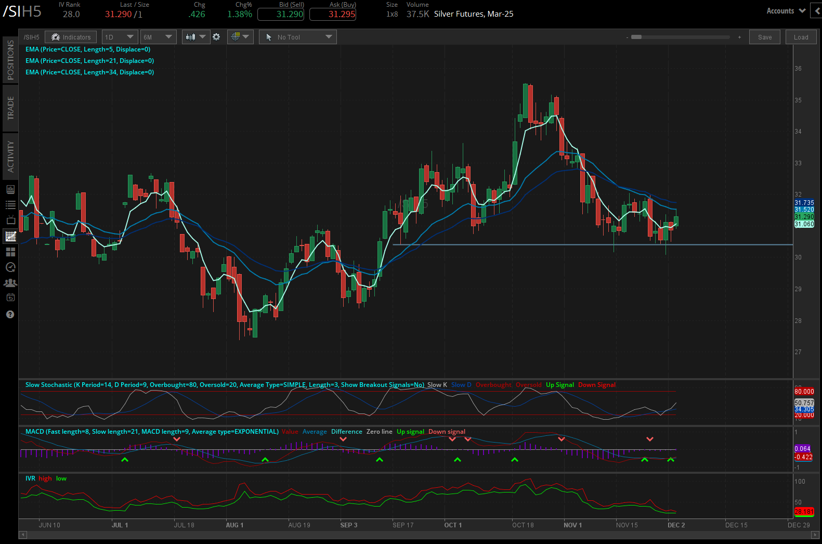This screenshot has width=822, height=544.
Task: Click the /SIH5 symbol field in toolbar
Action: (32, 37)
